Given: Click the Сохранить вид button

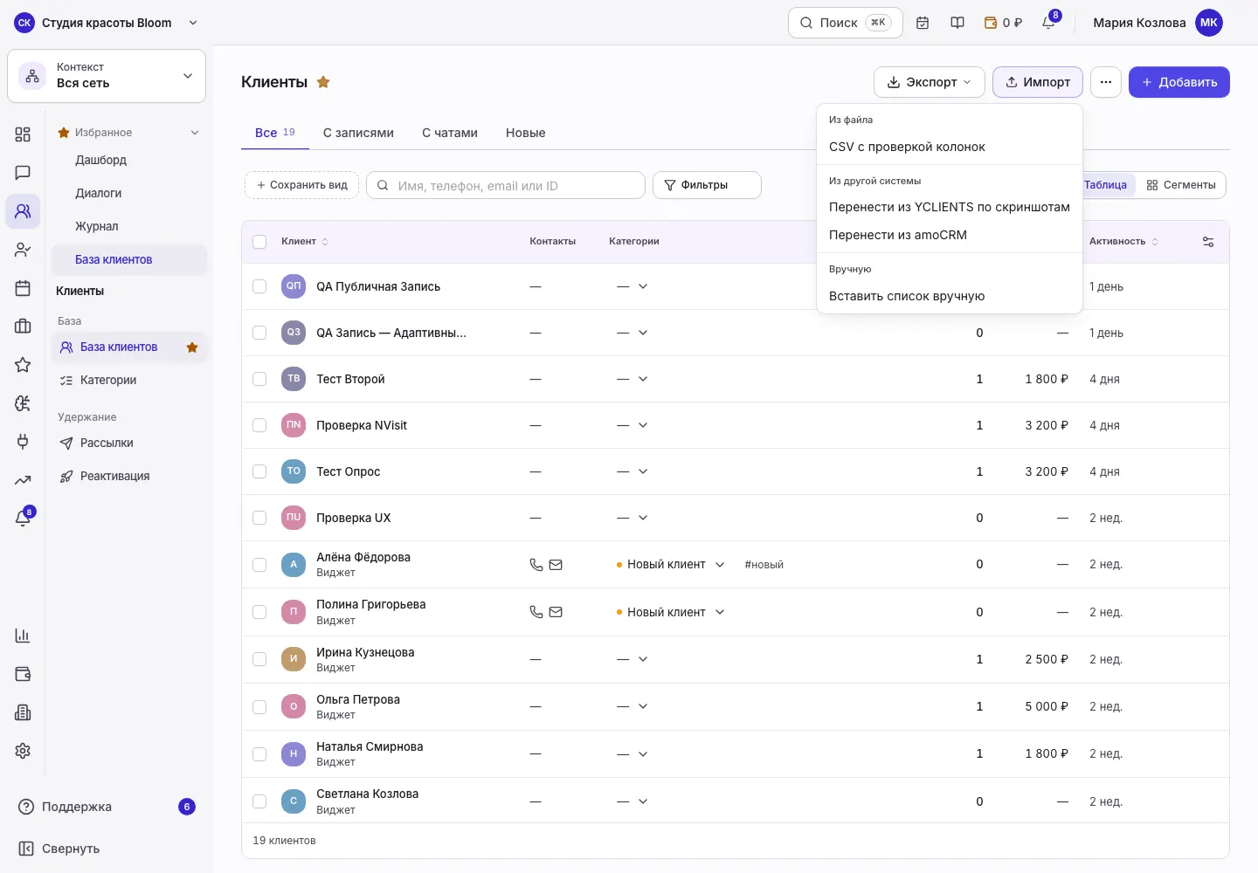Looking at the screenshot, I should click(x=302, y=185).
